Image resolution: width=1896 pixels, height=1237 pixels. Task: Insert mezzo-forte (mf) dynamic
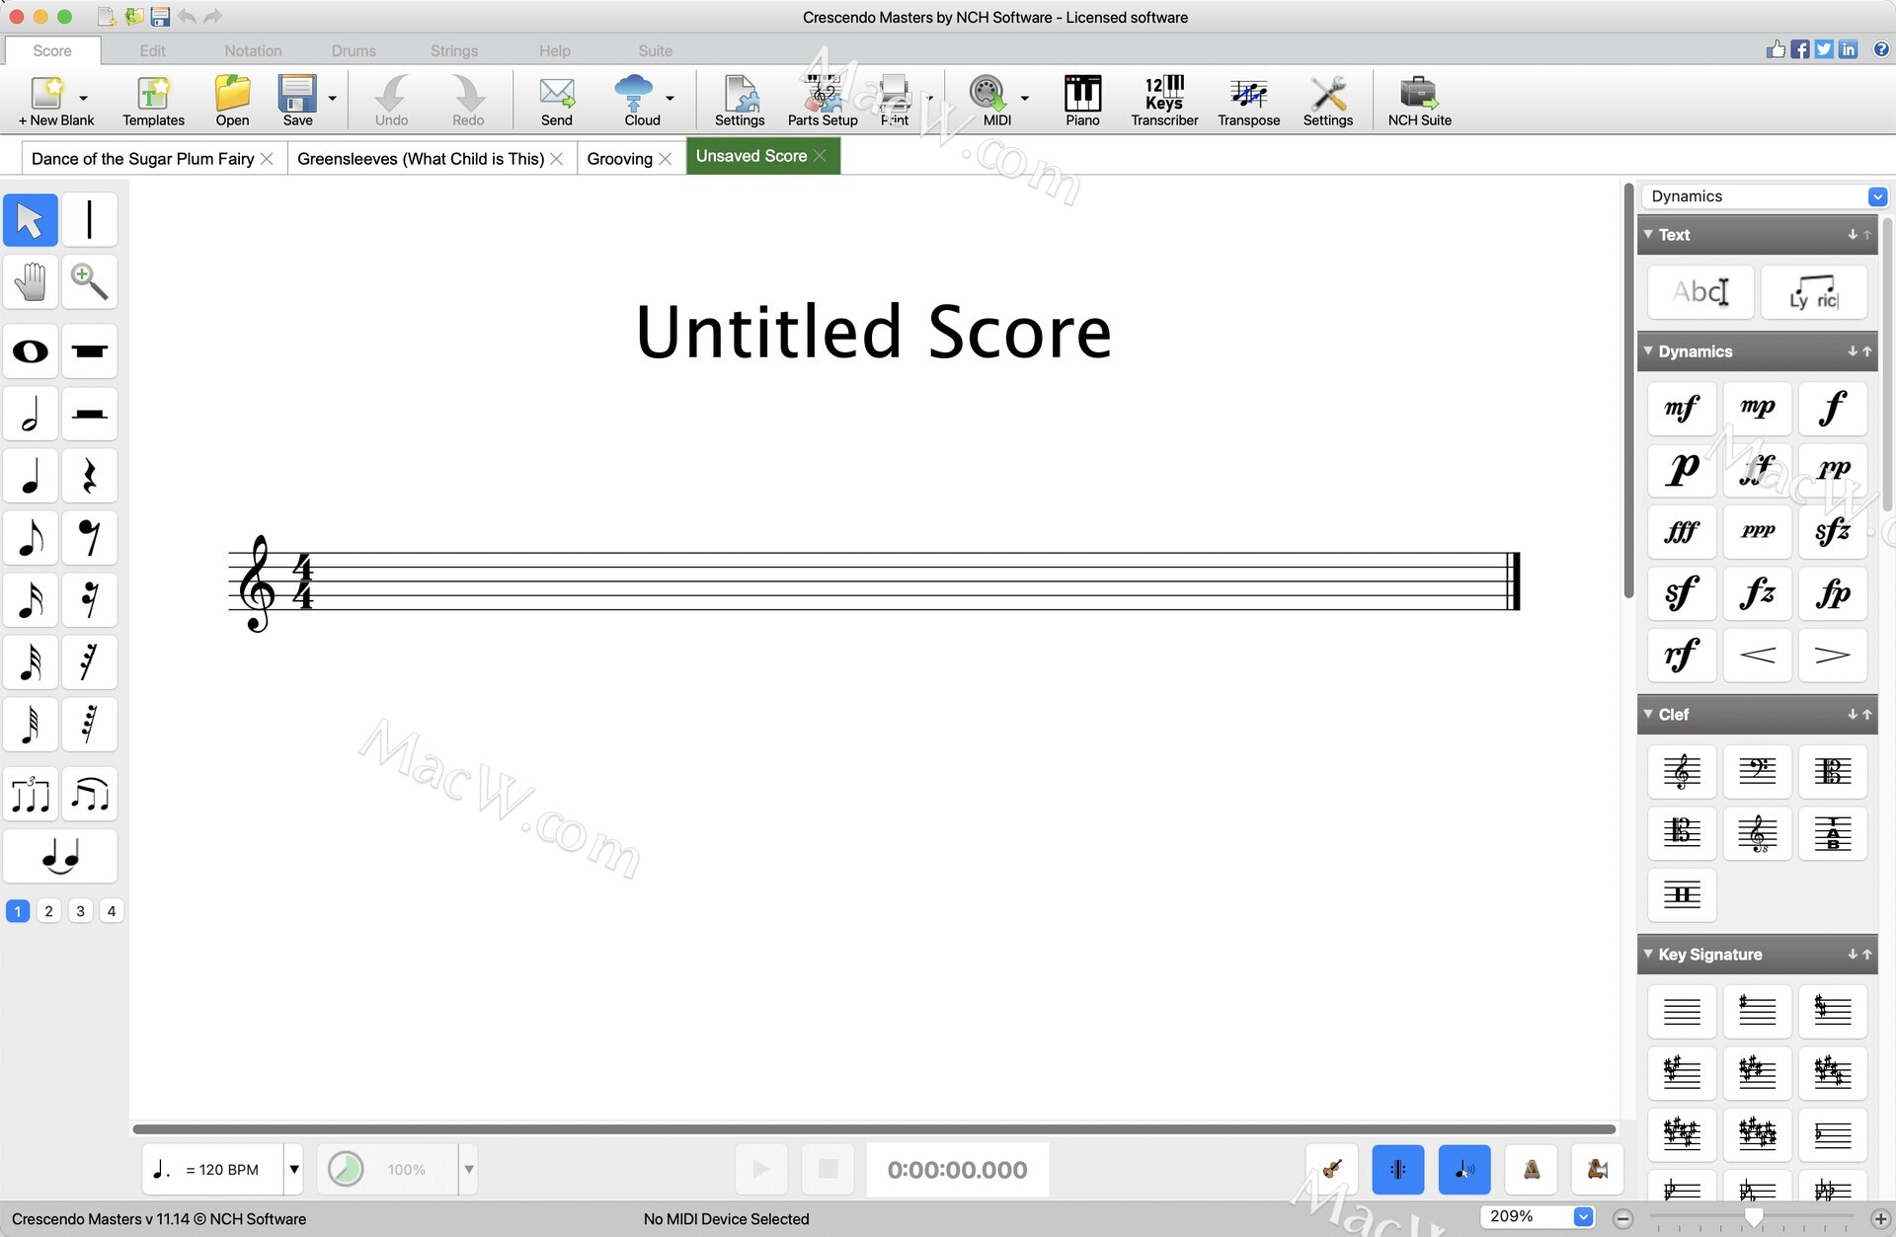(x=1682, y=408)
